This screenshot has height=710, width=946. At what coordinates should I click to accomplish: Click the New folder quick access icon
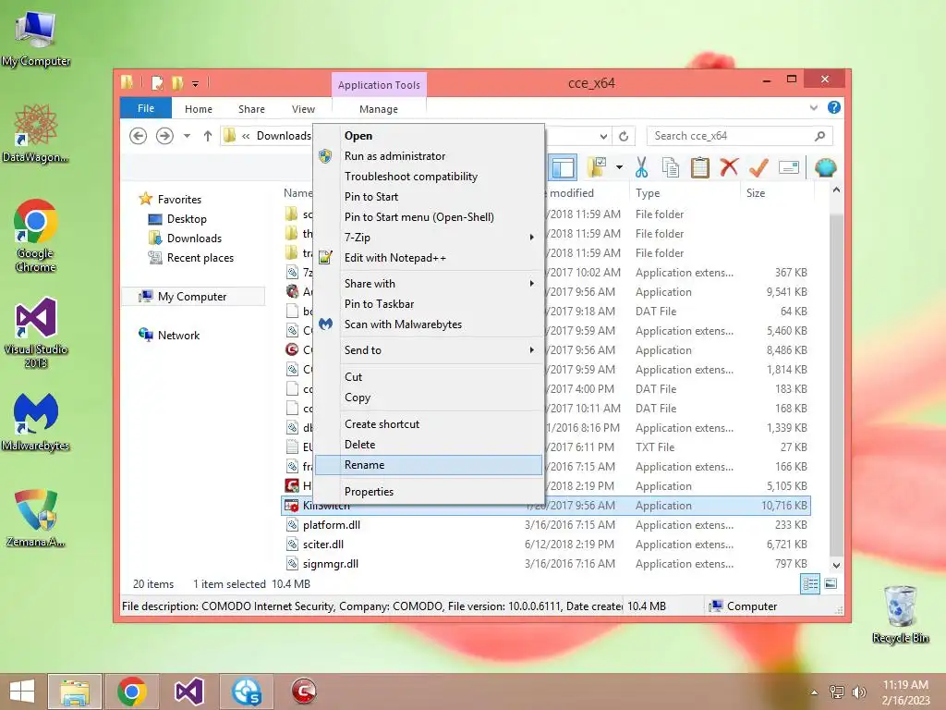pos(177,83)
